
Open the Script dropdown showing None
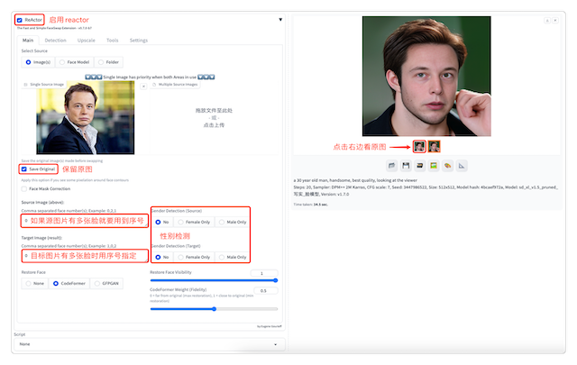150,344
